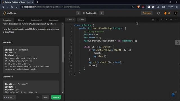Open the browser hamburger menu
The width and height of the screenshot is (180, 101).
point(177,7)
